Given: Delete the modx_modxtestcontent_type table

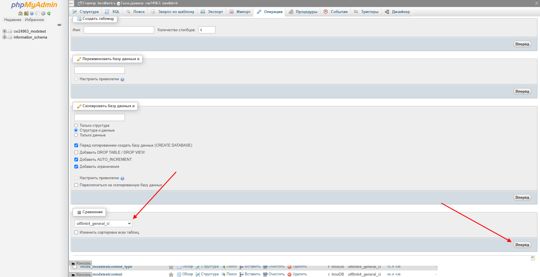Looking at the screenshot, I should pos(299,267).
